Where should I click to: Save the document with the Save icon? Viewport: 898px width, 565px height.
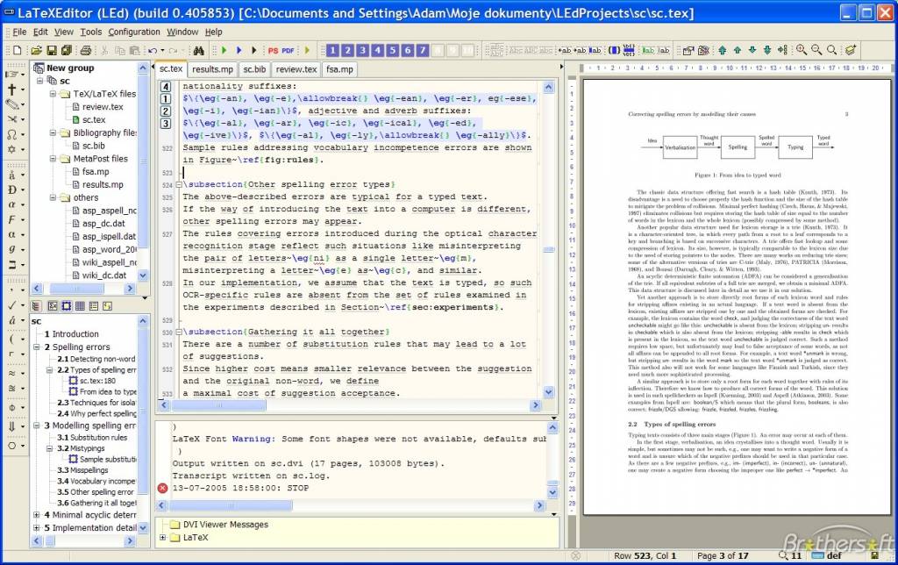(x=52, y=50)
